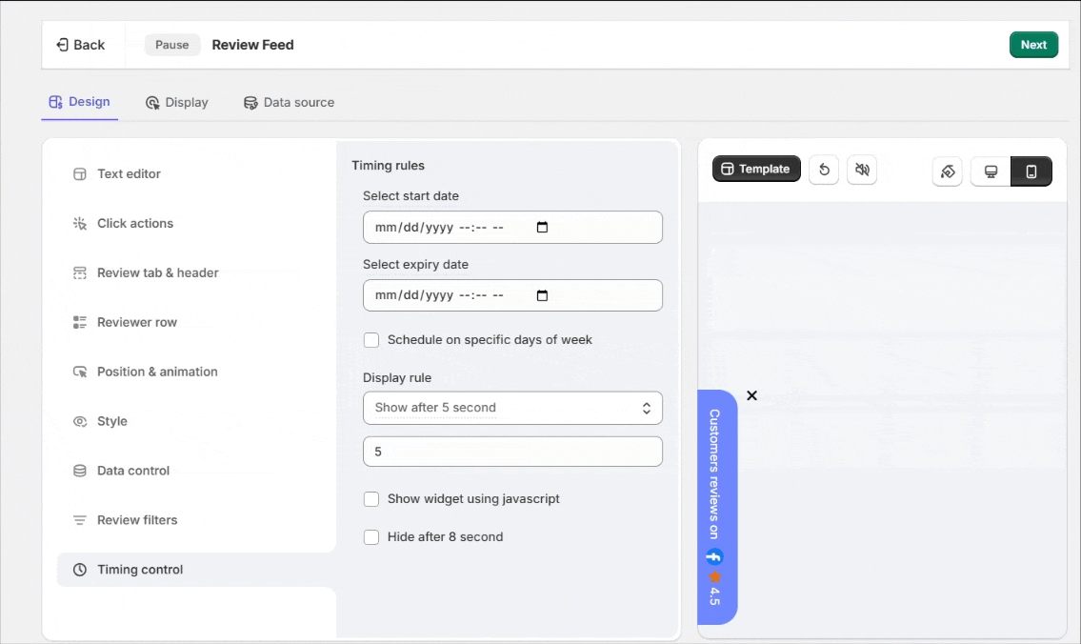Viewport: 1081px width, 644px height.
Task: Go Back to previous page
Action: [x=81, y=45]
